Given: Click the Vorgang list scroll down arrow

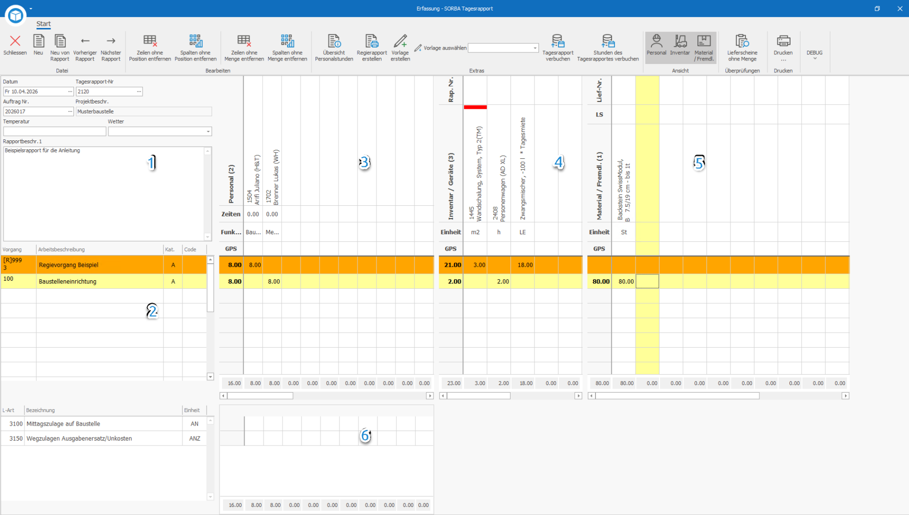Looking at the screenshot, I should (x=210, y=377).
